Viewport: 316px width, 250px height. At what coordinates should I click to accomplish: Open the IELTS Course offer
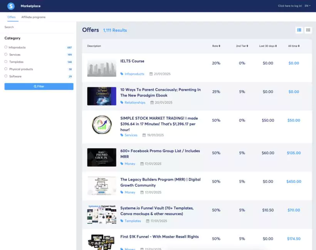(133, 61)
